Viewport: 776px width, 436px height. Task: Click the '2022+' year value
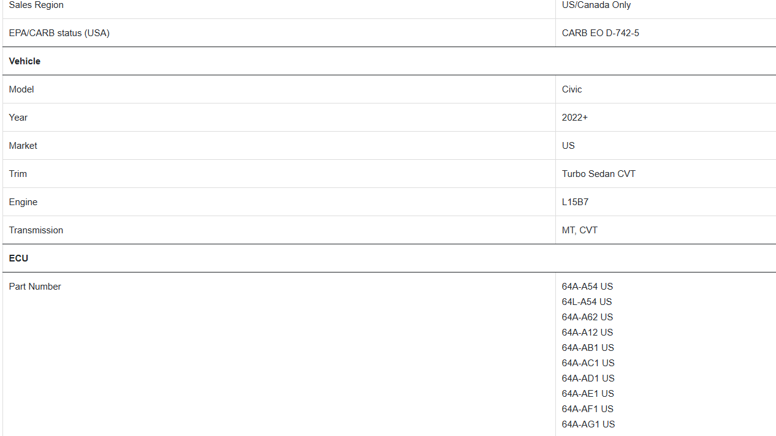574,118
